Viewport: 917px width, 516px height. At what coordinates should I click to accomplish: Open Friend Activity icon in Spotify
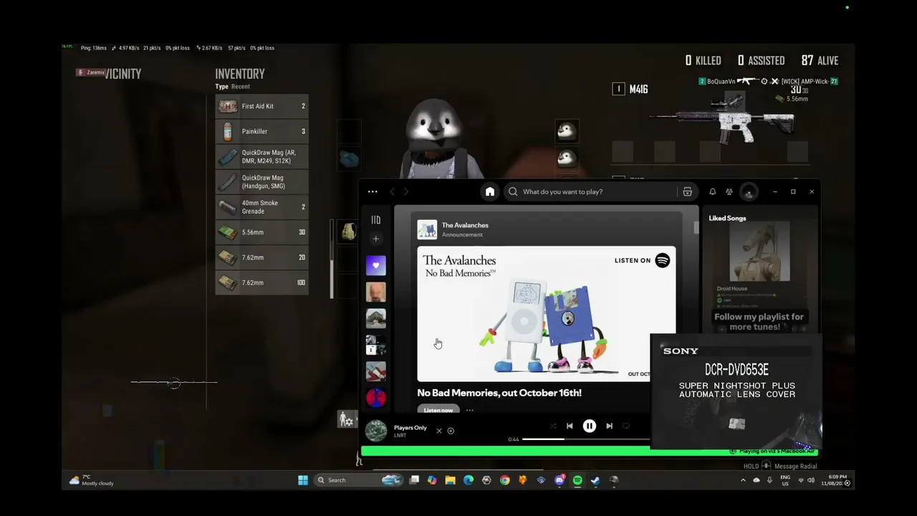(x=729, y=191)
